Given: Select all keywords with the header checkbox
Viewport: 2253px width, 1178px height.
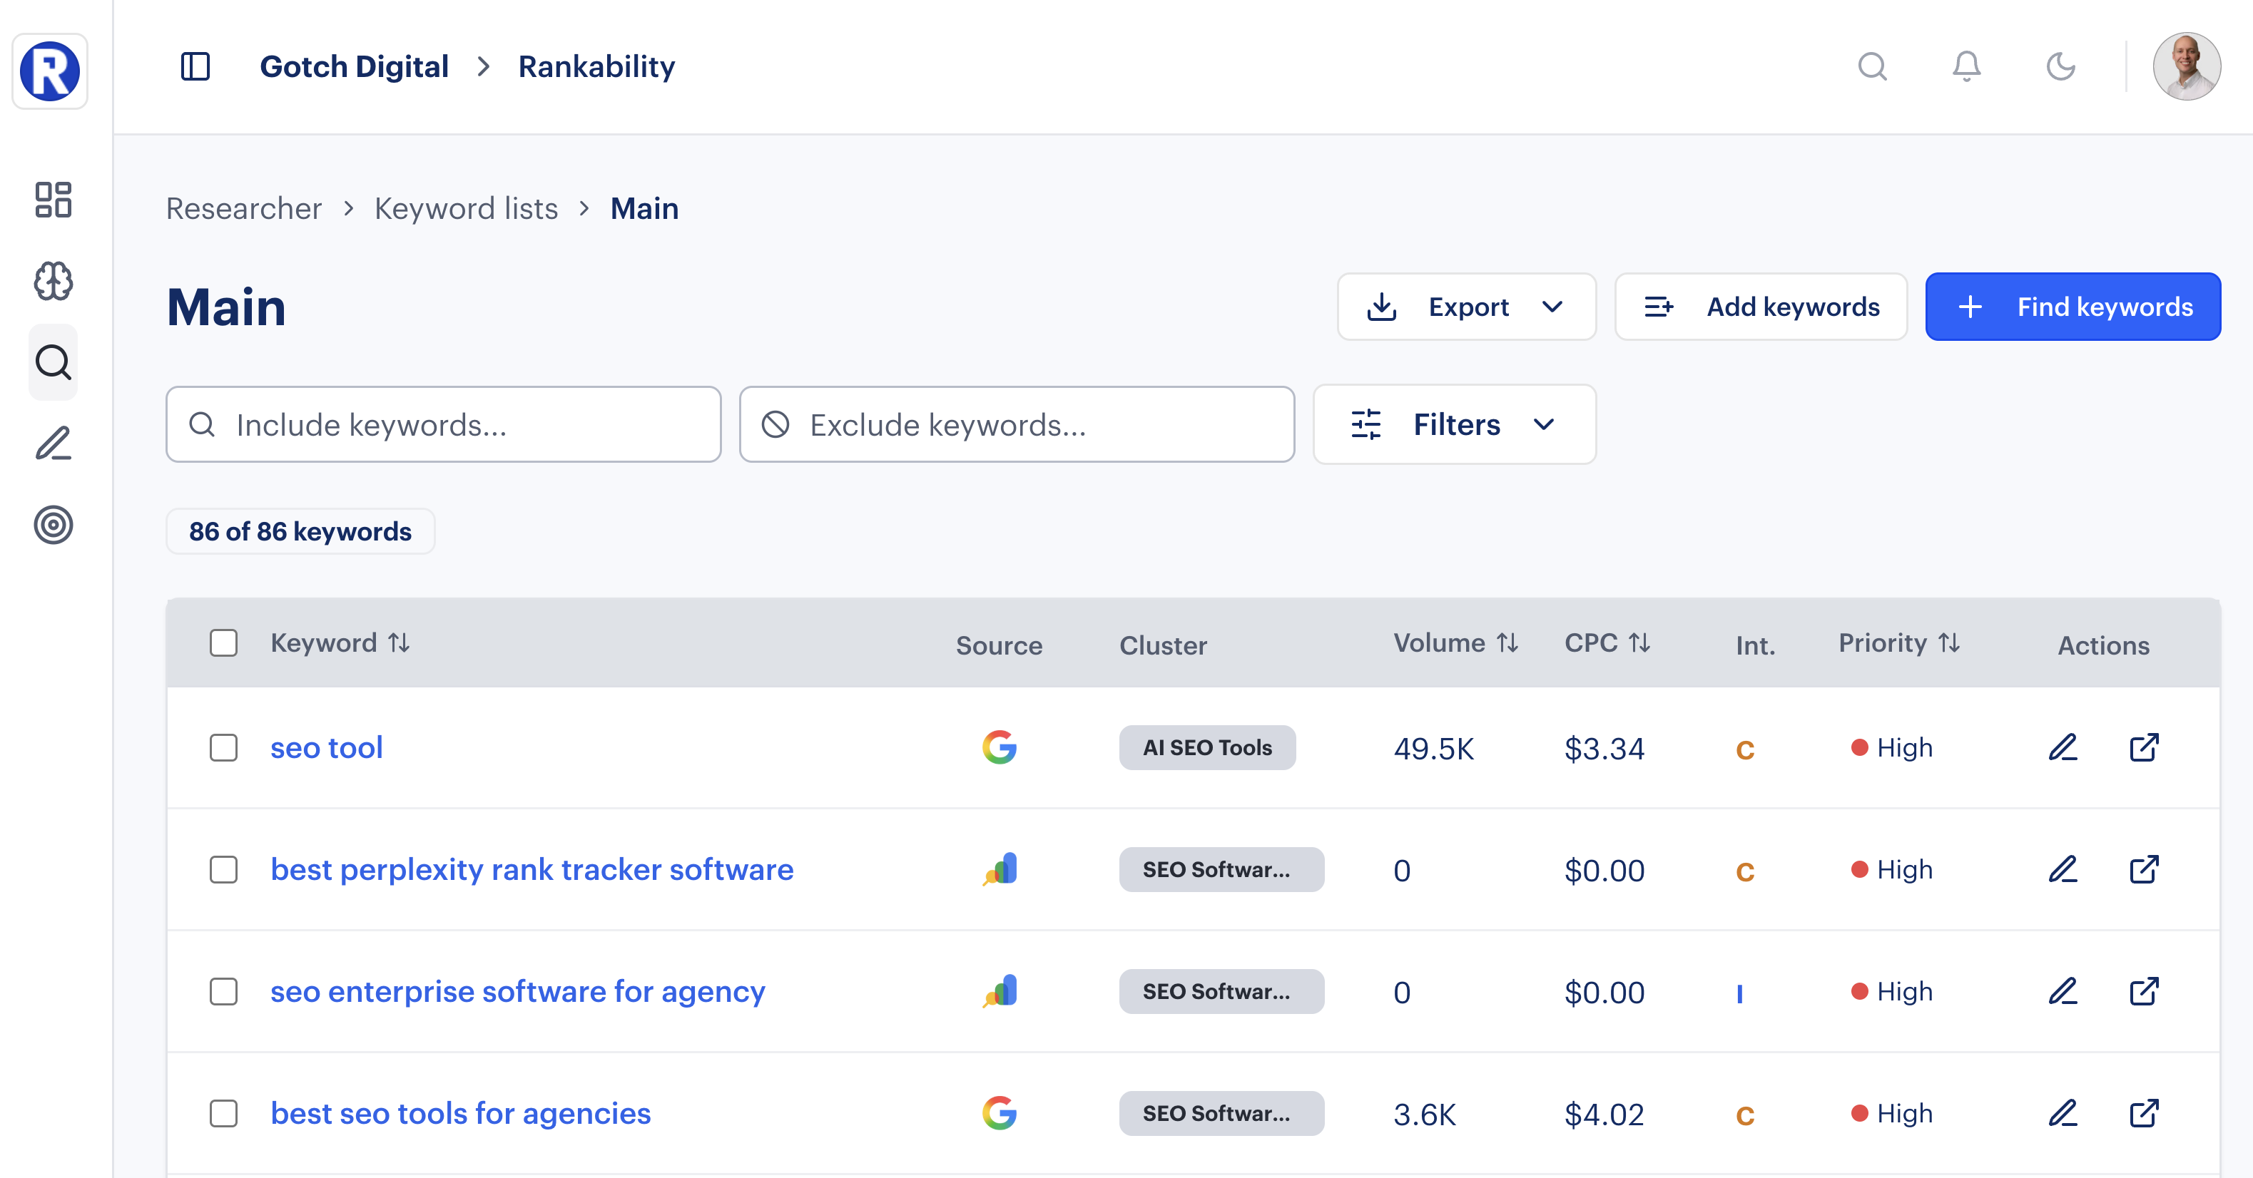Looking at the screenshot, I should pos(224,643).
